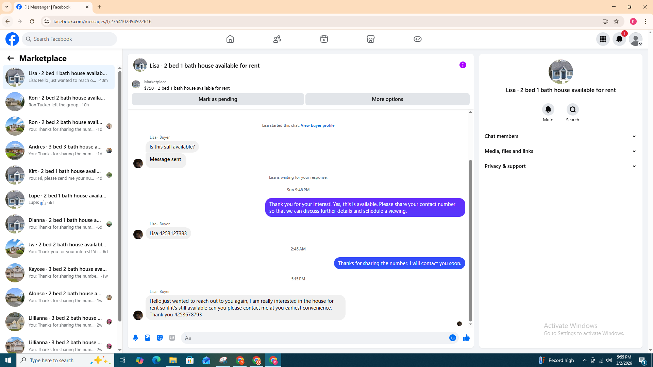Image resolution: width=653 pixels, height=367 pixels.
Task: Open Facebook home via the logo
Action: 12,39
